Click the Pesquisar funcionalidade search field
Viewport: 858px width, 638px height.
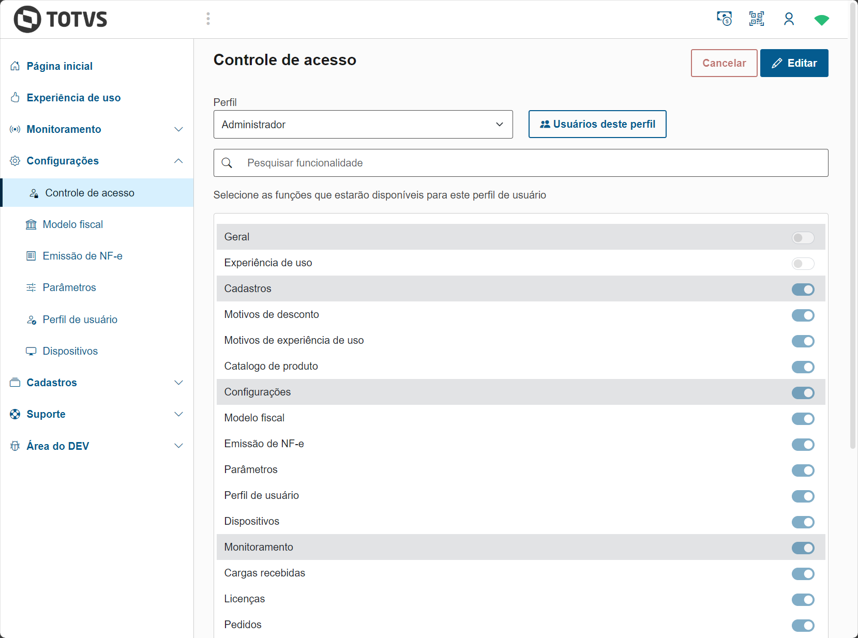533,163
